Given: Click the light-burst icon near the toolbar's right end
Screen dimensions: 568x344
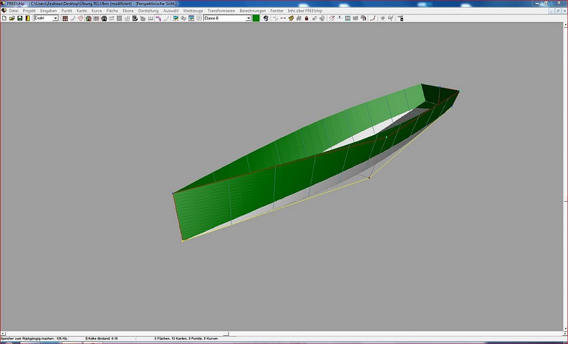Looking at the screenshot, I should point(383,18).
